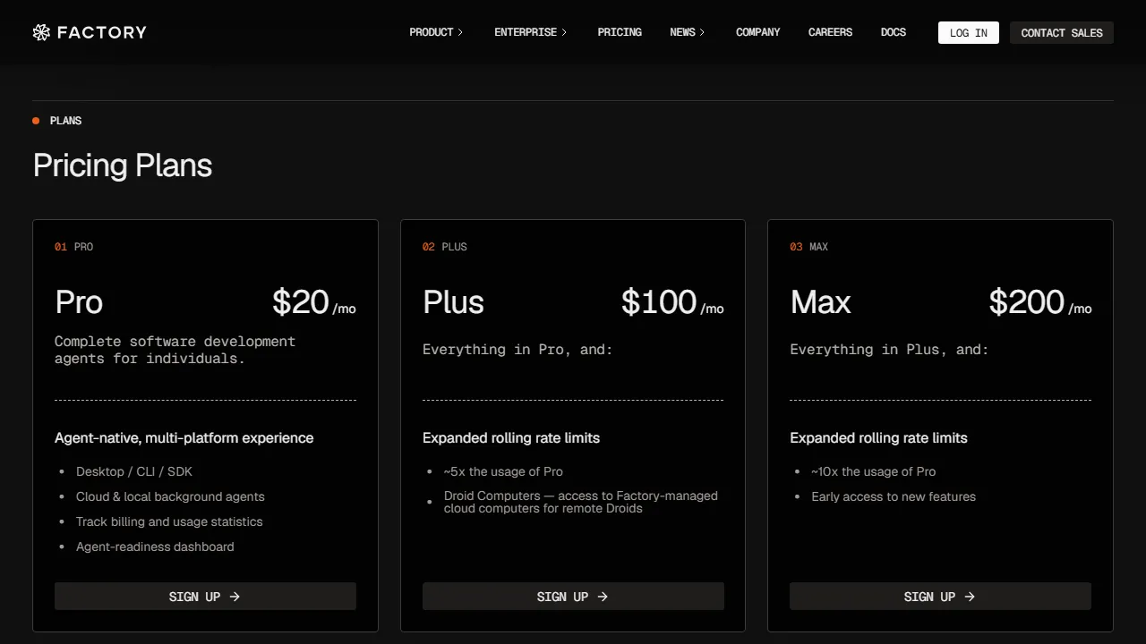Viewport: 1146px width, 644px height.
Task: Visit the Careers page
Action: click(830, 32)
